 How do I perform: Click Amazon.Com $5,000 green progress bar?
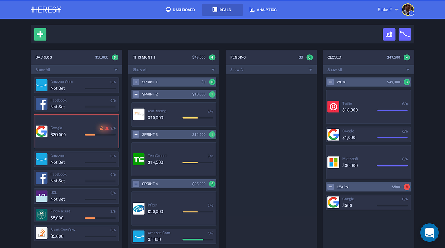(198, 240)
